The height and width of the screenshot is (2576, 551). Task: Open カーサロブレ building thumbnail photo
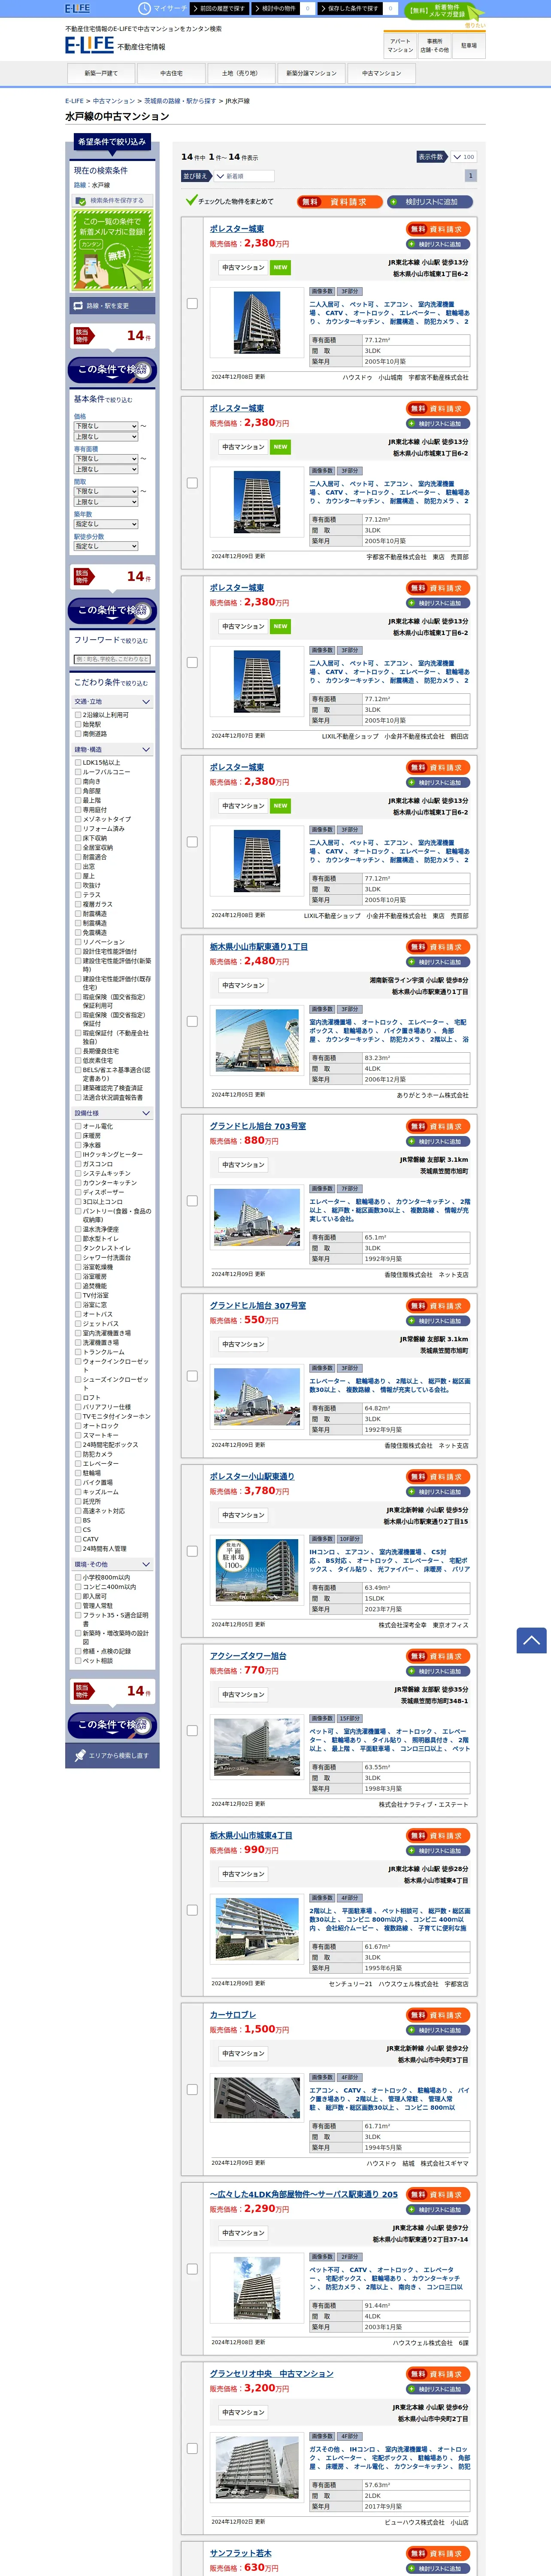click(257, 2098)
